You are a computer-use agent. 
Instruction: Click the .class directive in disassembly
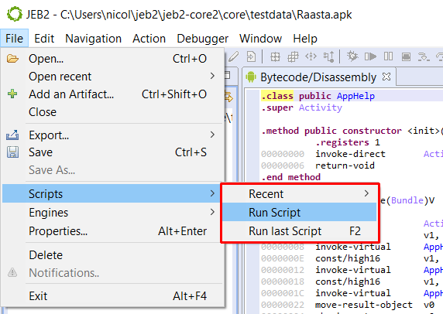click(277, 96)
